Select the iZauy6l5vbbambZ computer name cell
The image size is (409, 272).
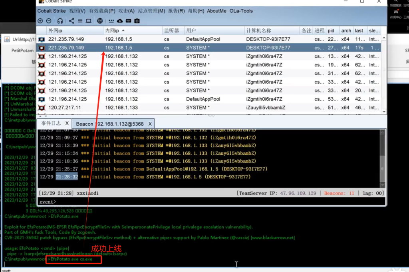(x=266, y=108)
